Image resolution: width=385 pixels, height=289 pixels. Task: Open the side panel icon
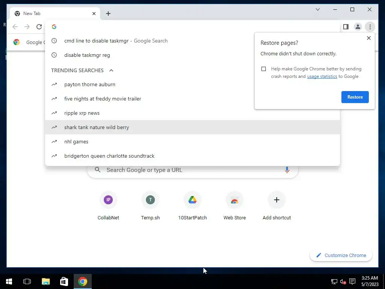click(346, 27)
